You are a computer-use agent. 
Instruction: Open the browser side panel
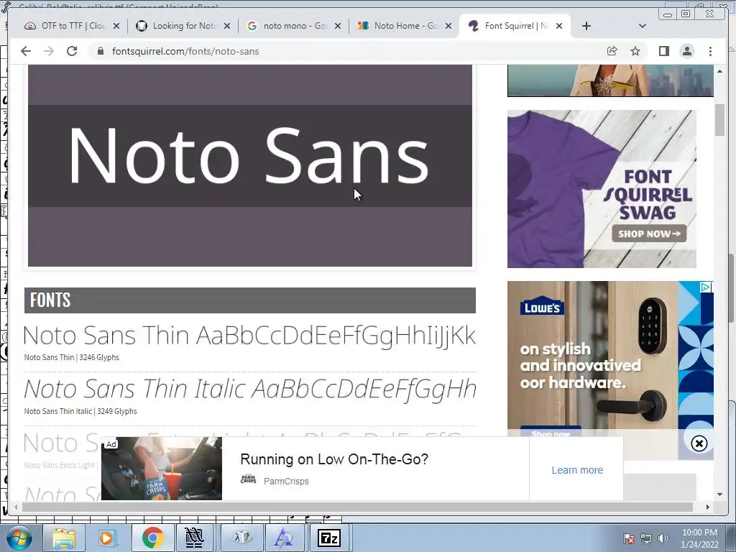click(x=663, y=51)
